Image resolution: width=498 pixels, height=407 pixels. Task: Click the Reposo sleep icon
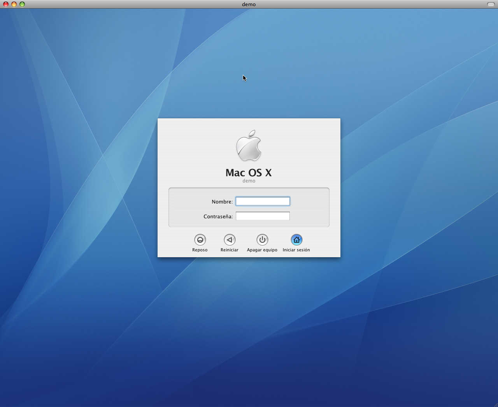click(200, 240)
